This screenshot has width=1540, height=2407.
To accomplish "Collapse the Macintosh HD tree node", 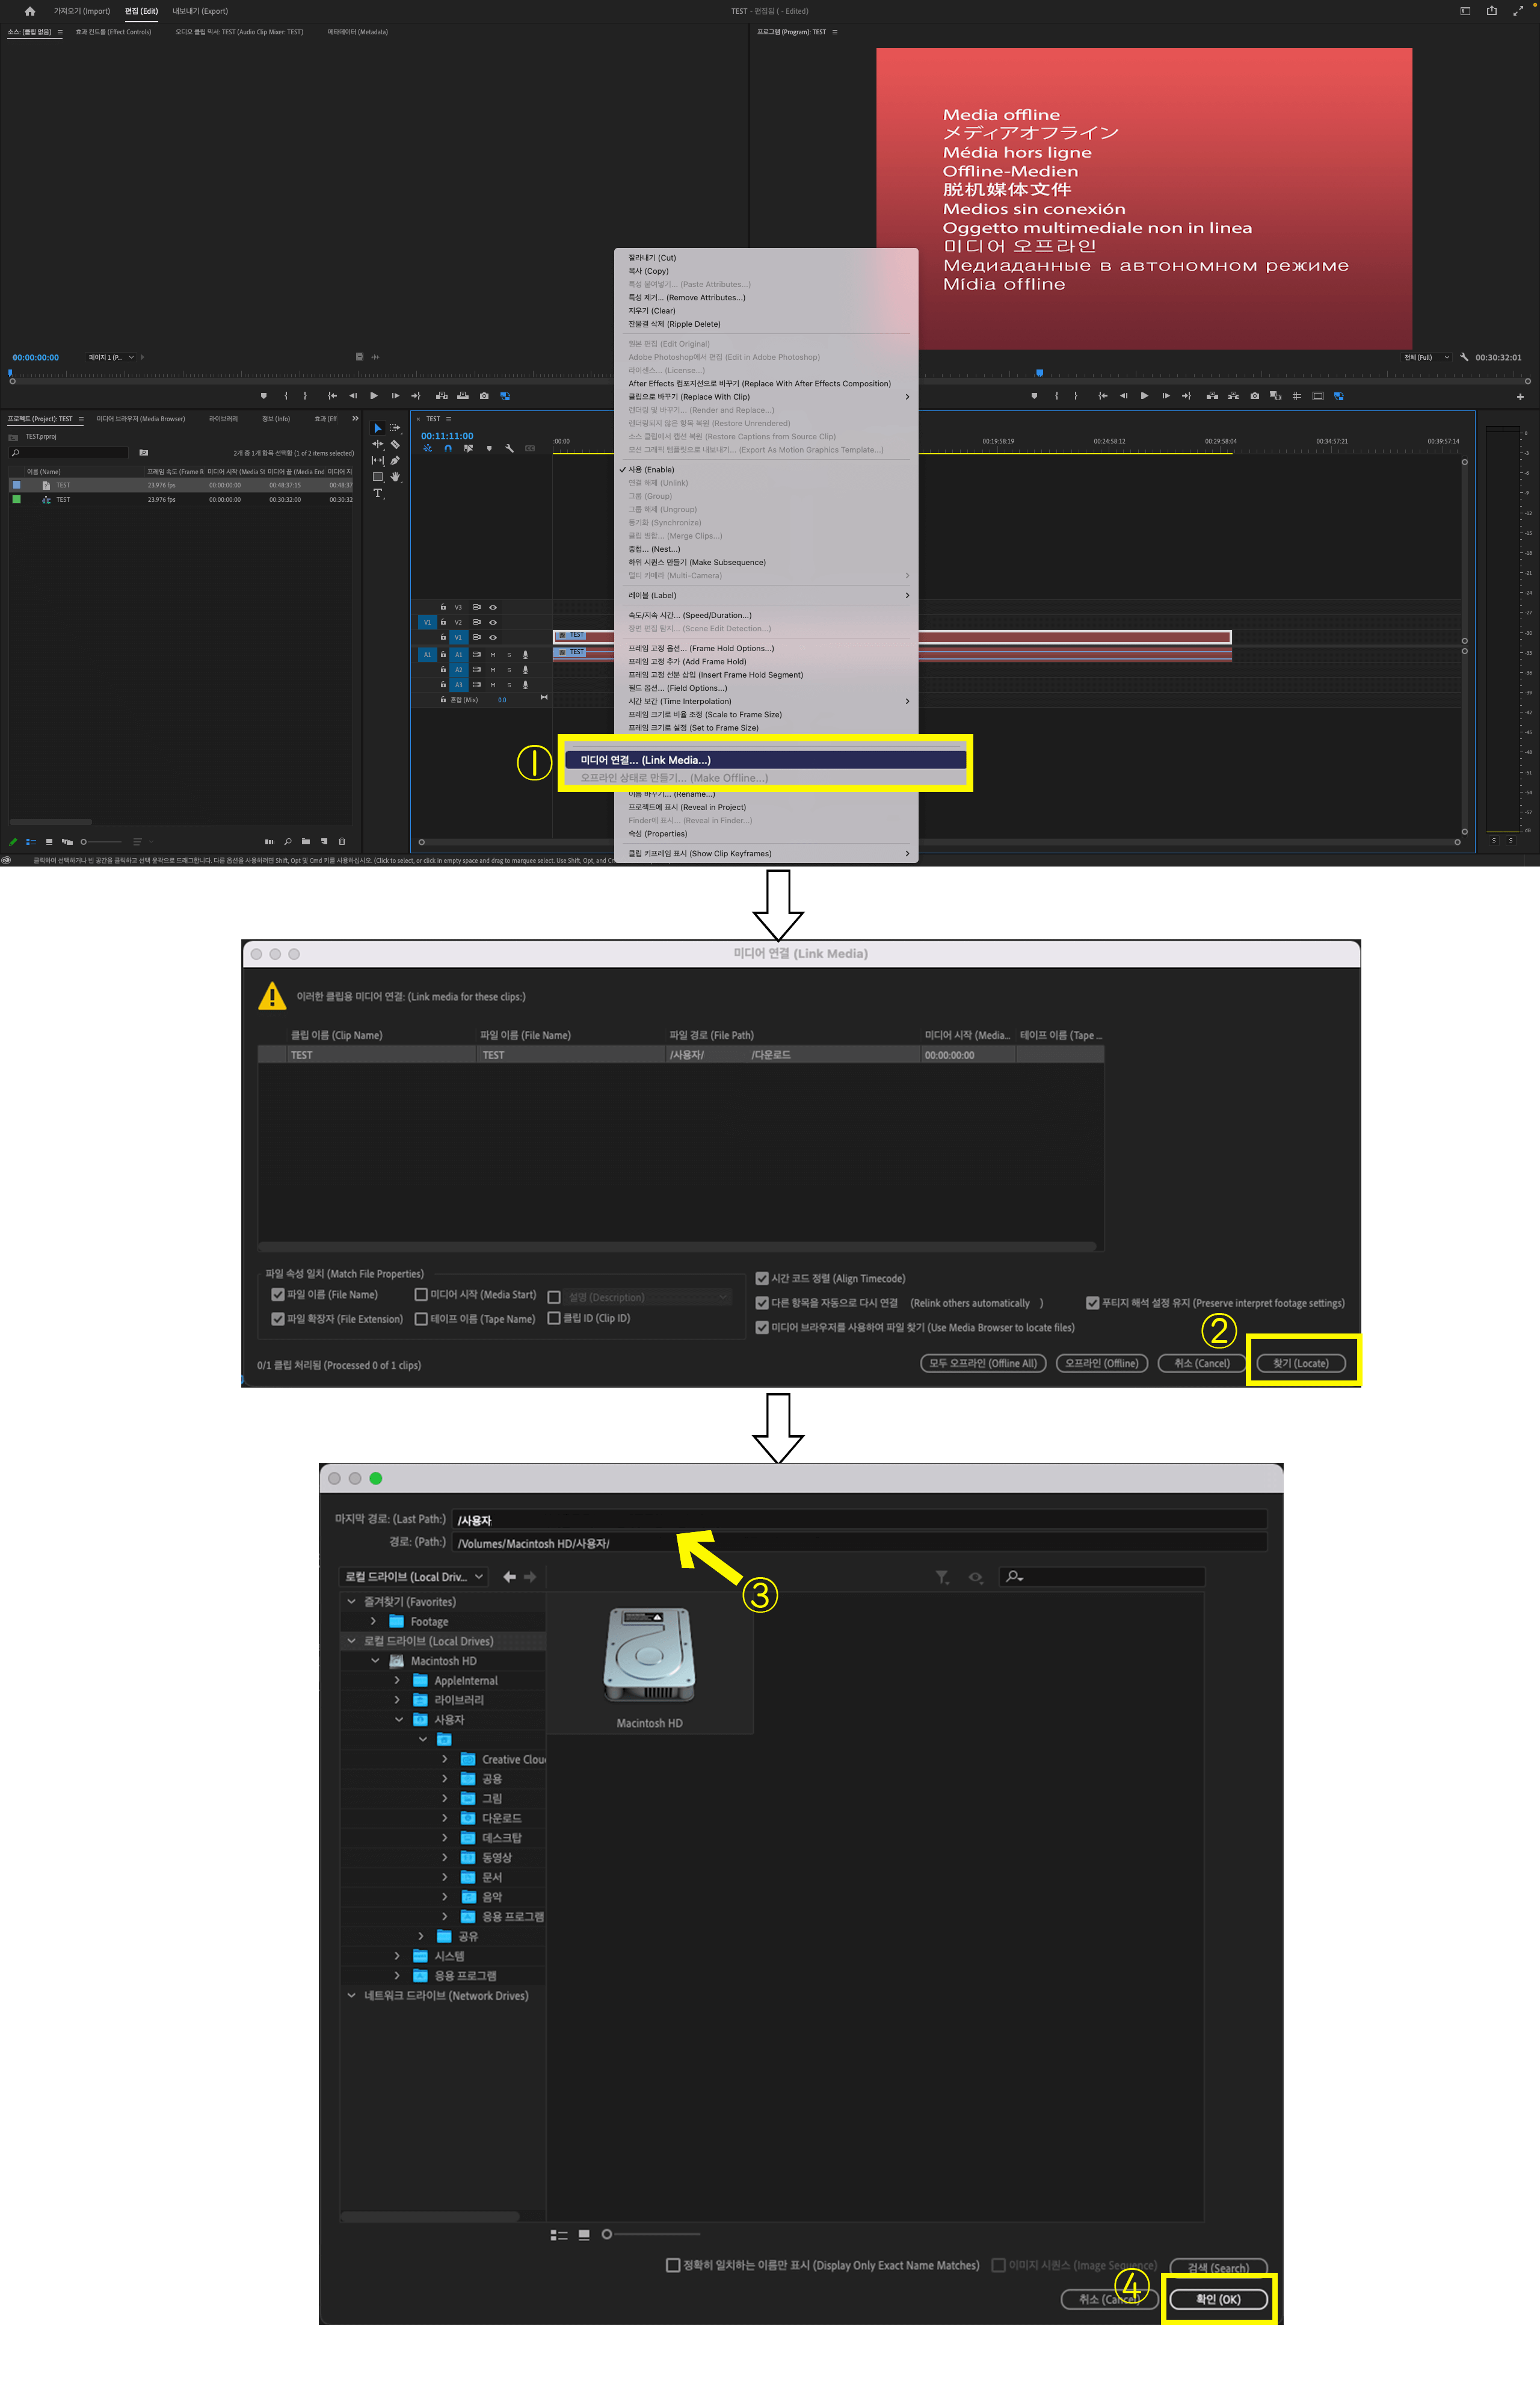I will point(375,1660).
